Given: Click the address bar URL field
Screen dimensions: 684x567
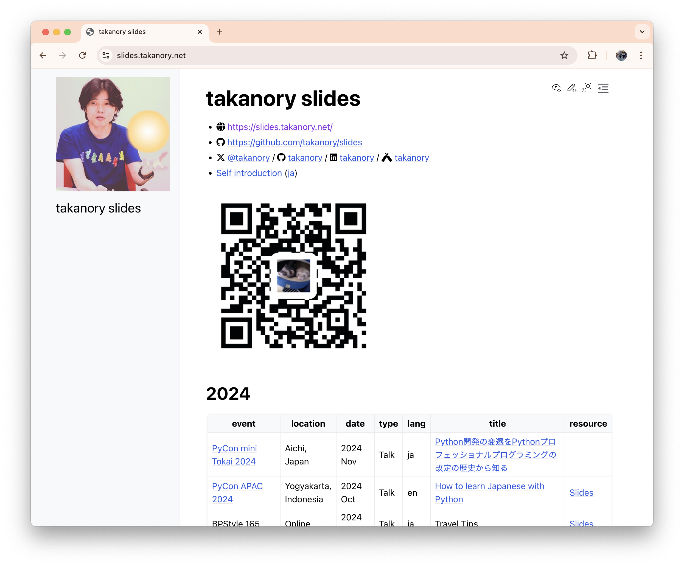Looking at the screenshot, I should 293,56.
